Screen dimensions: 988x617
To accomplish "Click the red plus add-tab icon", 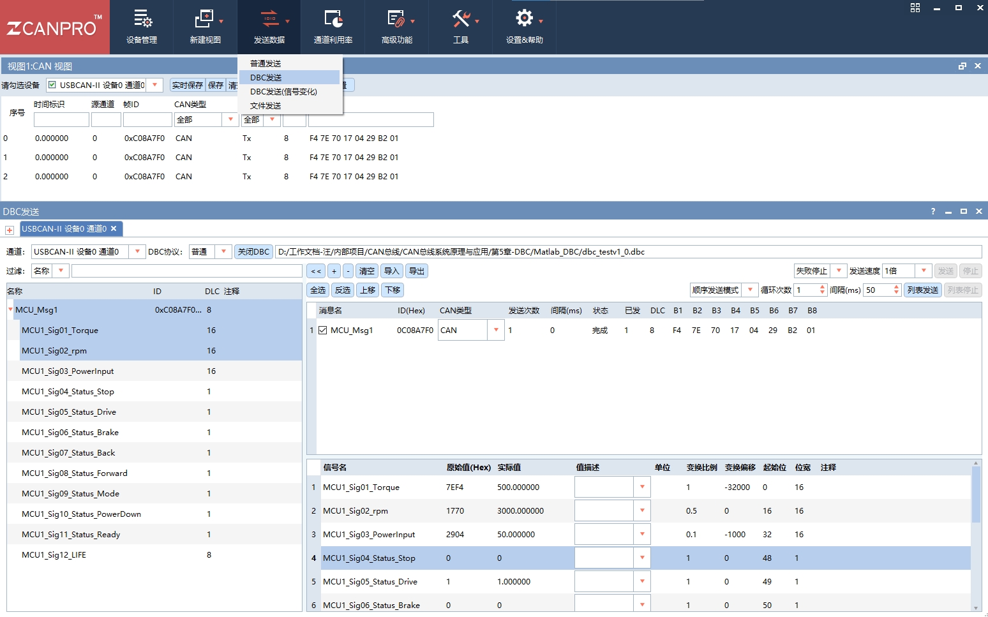I will (x=10, y=230).
